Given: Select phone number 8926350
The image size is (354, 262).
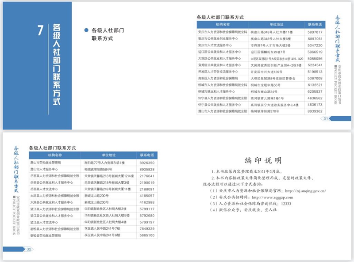Looking at the screenshot, I should pyautogui.click(x=147, y=163).
